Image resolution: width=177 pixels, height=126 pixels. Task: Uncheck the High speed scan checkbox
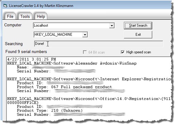click(123, 52)
